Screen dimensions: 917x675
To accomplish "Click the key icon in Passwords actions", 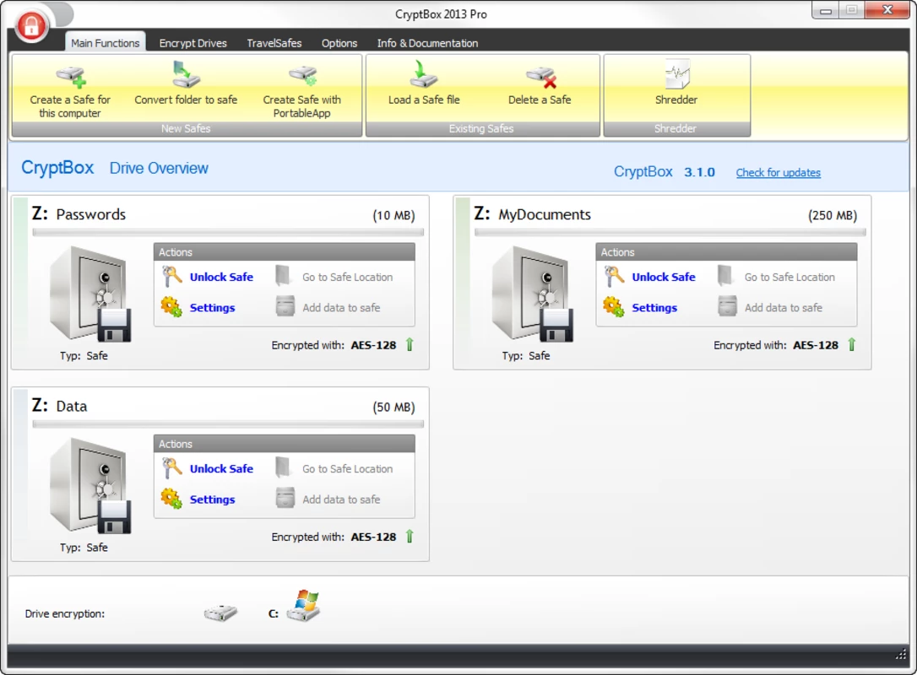I will [x=172, y=277].
